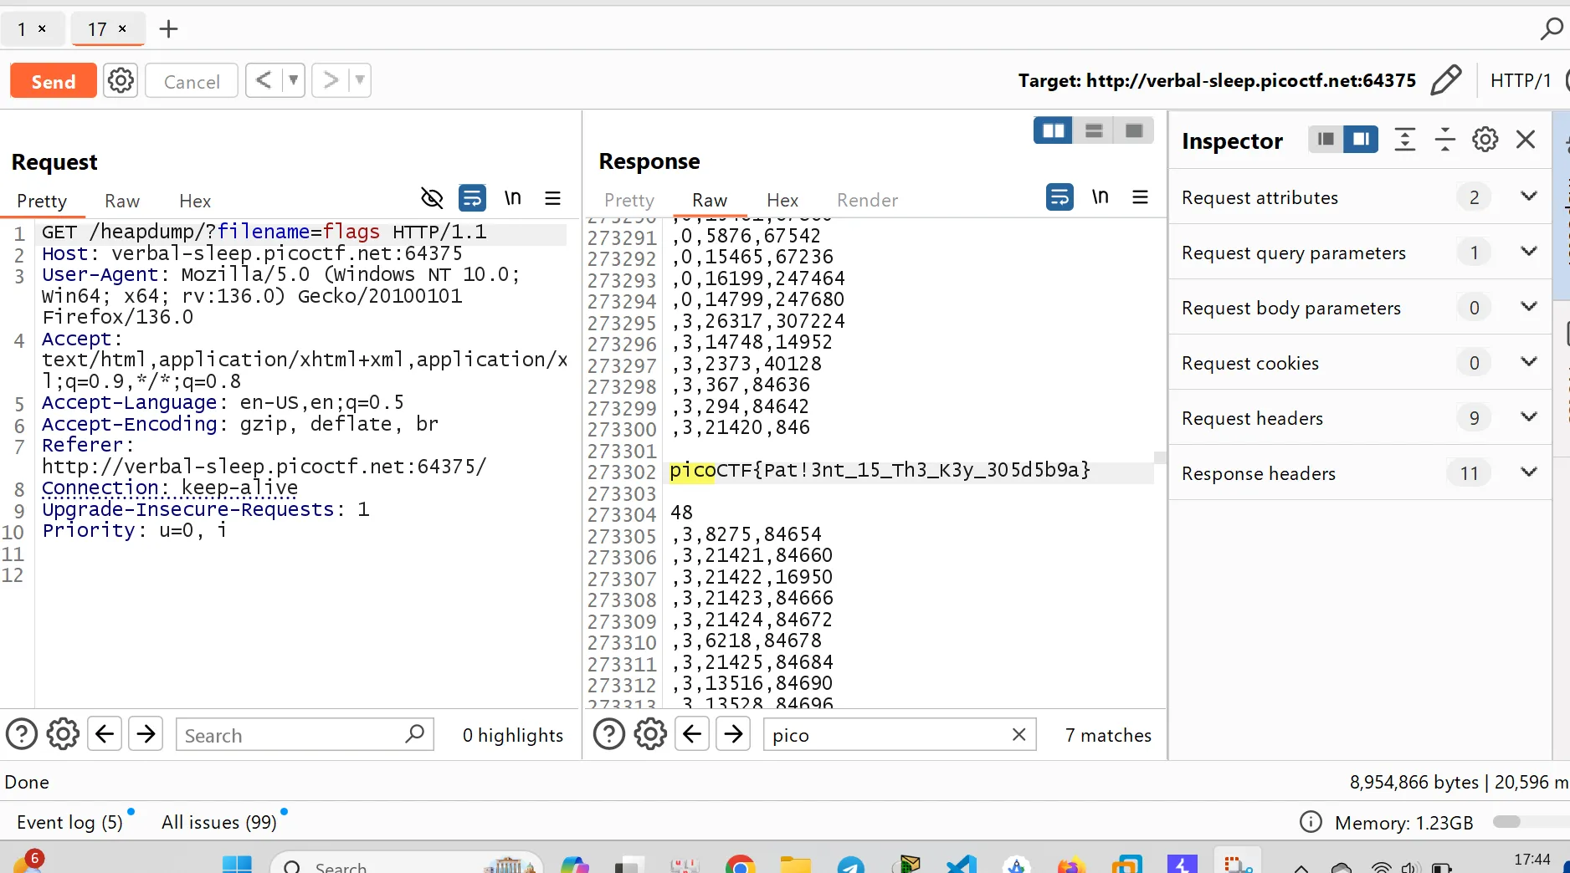Click the response search help icon
Image resolution: width=1570 pixels, height=873 pixels.
[x=608, y=734]
